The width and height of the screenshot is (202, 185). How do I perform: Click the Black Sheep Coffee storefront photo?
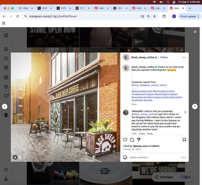click(65, 107)
